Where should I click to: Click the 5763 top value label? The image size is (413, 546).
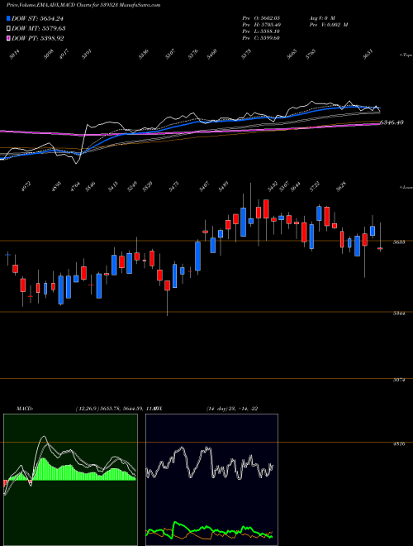[311, 55]
